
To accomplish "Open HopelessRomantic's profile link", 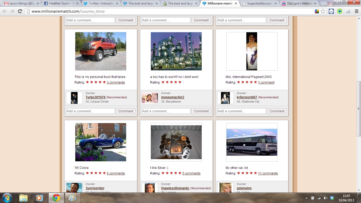I will tap(175, 188).
